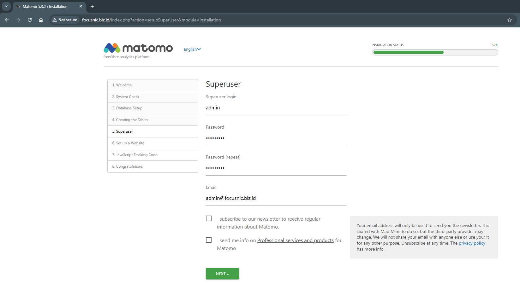Expand the tab search chevron dropdown
This screenshot has width=520, height=284.
click(6, 6)
